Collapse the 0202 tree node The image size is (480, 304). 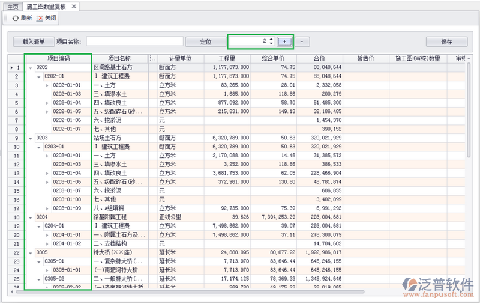(x=31, y=68)
